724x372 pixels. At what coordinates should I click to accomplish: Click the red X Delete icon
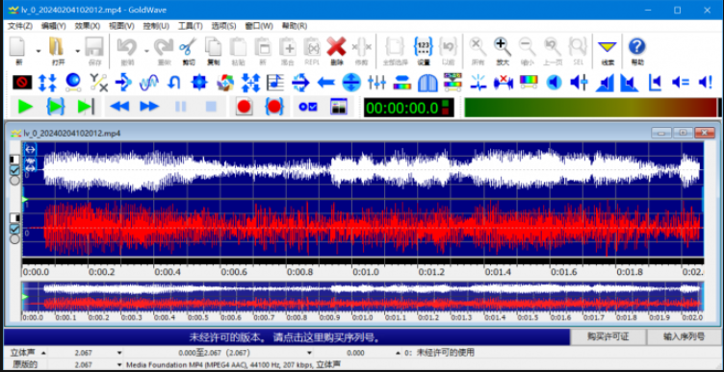[337, 46]
